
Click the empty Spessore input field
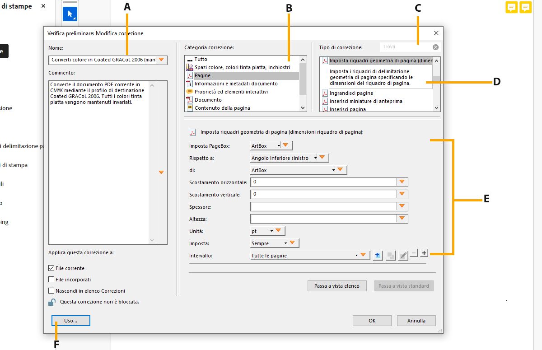(x=323, y=206)
